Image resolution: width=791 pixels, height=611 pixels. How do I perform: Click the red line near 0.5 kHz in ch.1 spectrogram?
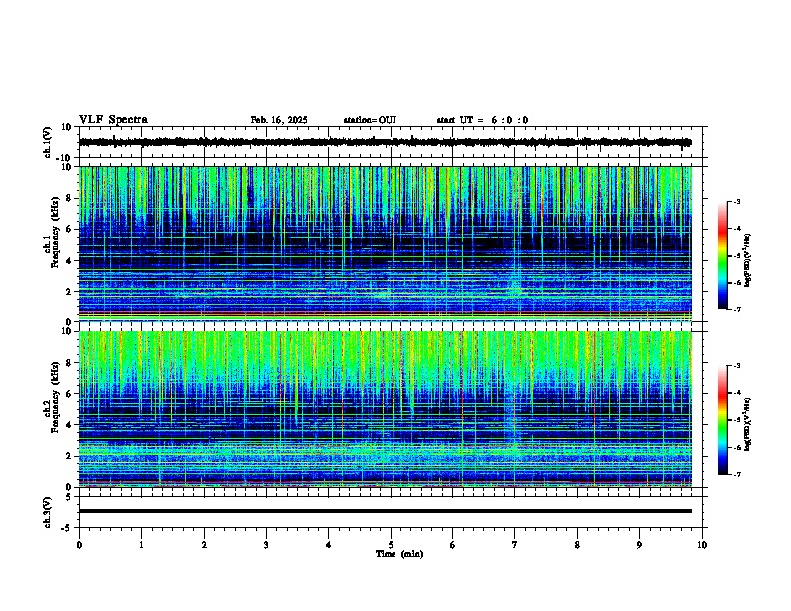coord(386,313)
